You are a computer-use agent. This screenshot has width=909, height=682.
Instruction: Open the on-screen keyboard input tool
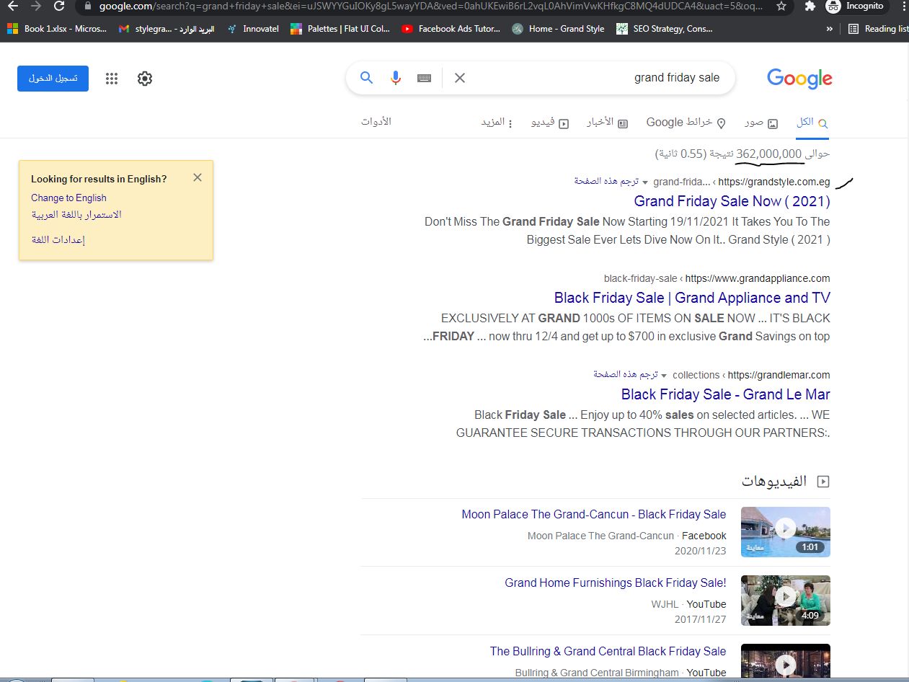[x=425, y=78]
